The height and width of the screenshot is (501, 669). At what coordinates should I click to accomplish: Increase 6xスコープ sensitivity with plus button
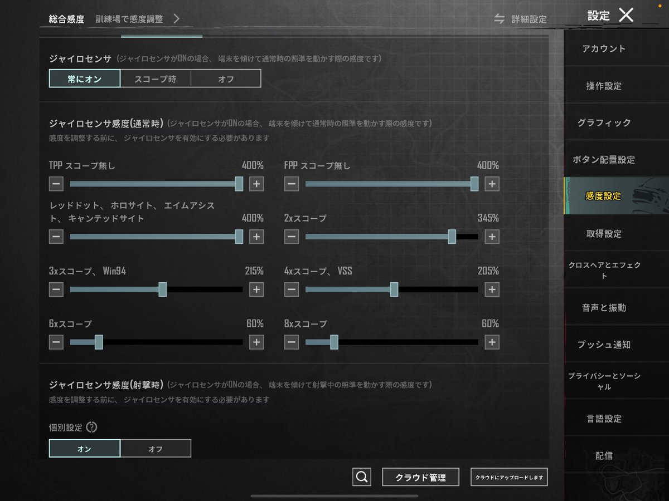click(256, 342)
